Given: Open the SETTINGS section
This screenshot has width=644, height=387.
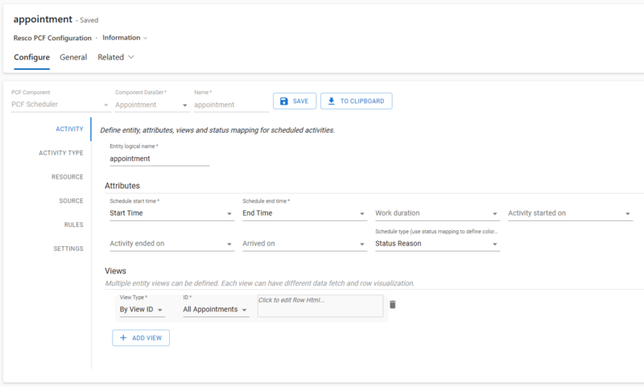Looking at the screenshot, I should 68,249.
